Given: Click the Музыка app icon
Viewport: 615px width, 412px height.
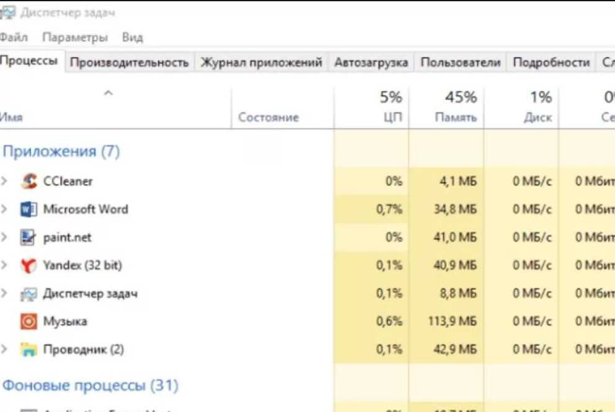Looking at the screenshot, I should click(x=29, y=322).
